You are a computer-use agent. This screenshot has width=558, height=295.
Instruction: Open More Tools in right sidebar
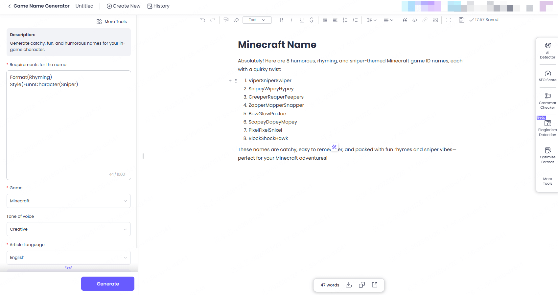[x=547, y=181]
